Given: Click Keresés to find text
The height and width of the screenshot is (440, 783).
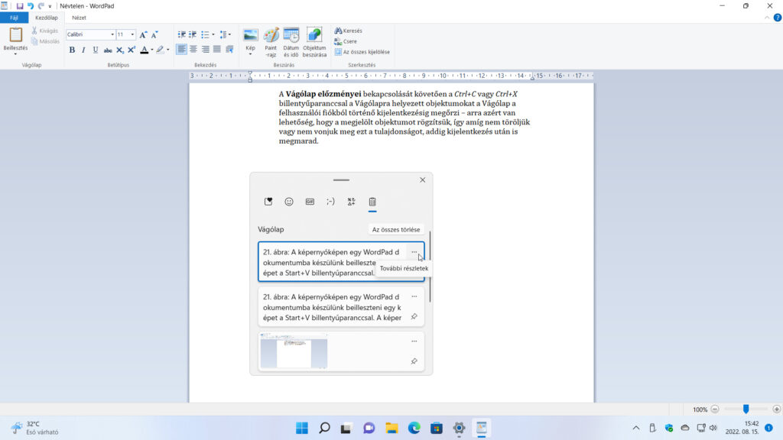Looking at the screenshot, I should click(348, 31).
